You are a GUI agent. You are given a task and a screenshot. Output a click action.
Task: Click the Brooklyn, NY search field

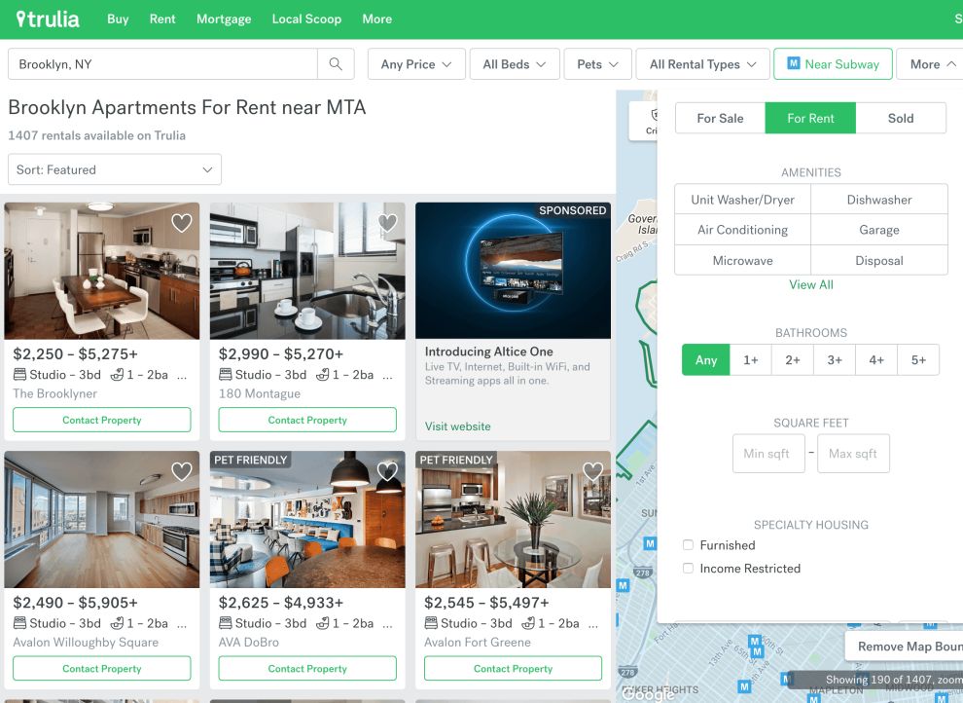(162, 64)
